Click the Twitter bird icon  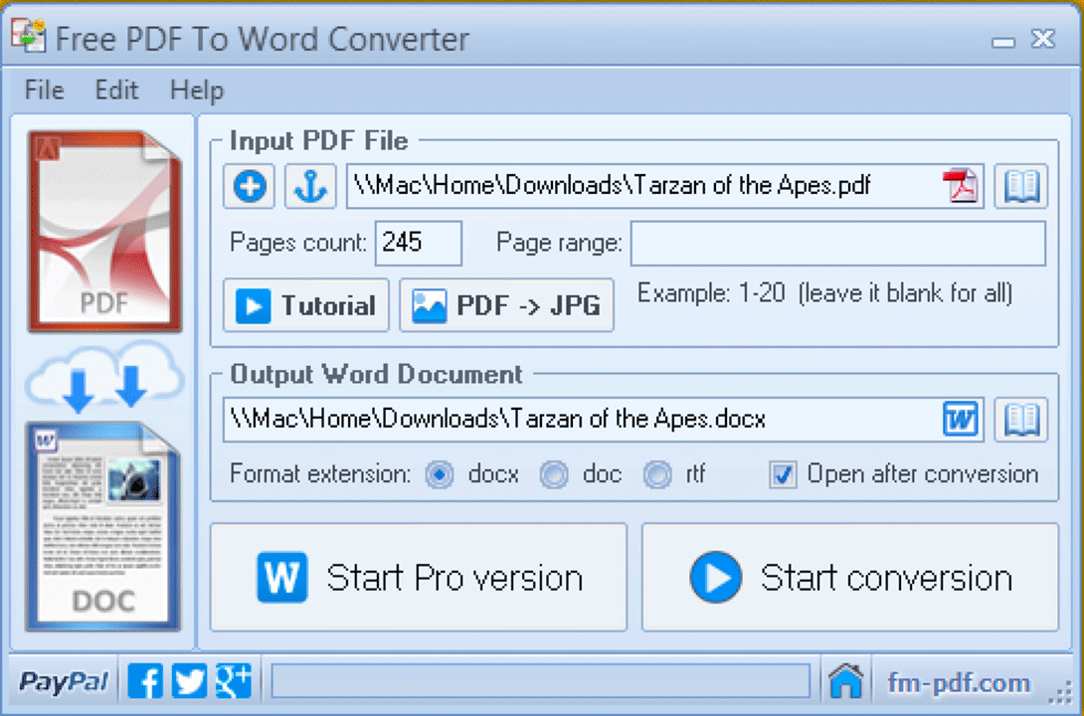pos(189,681)
